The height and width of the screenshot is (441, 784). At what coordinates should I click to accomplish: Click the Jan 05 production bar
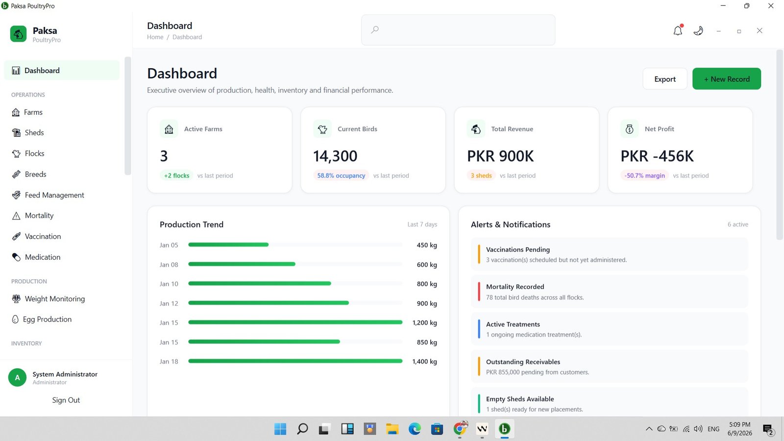[228, 245]
